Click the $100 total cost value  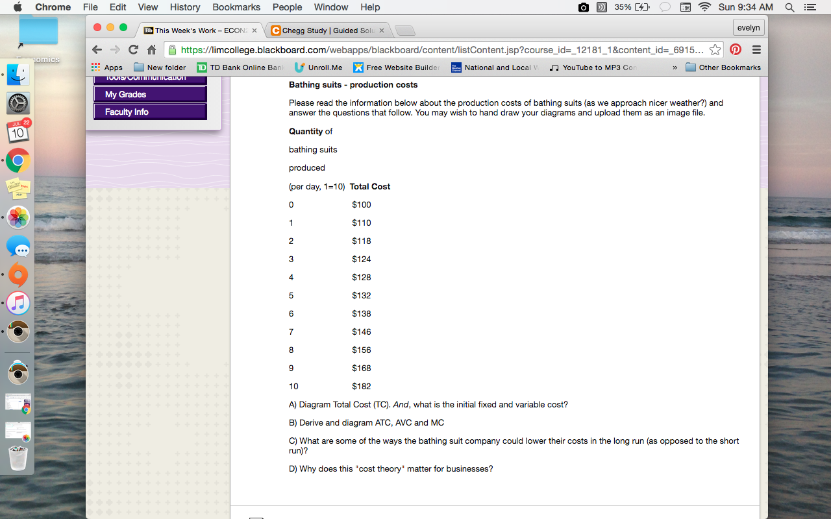pyautogui.click(x=362, y=204)
